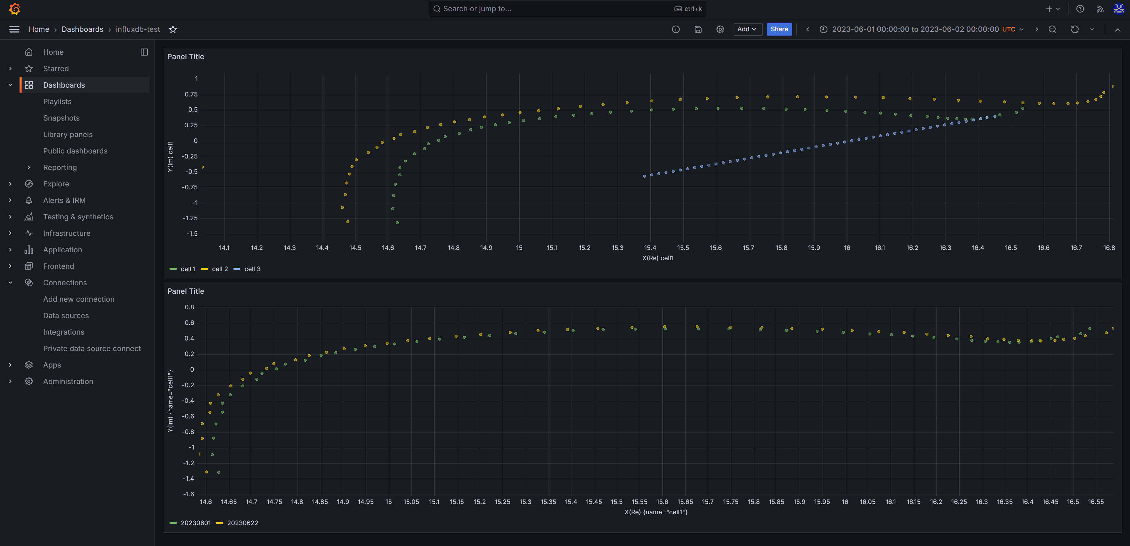The height and width of the screenshot is (546, 1130).
Task: Open the auto-refresh interval dropdown
Action: pos(1092,29)
